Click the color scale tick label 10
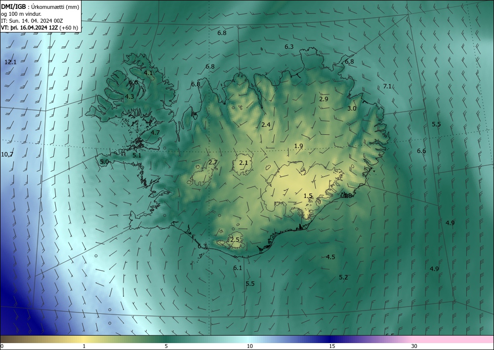This screenshot has width=494, height=350. 250,347
